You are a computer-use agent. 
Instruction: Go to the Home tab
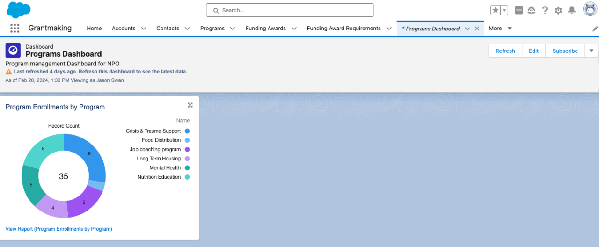tap(94, 29)
